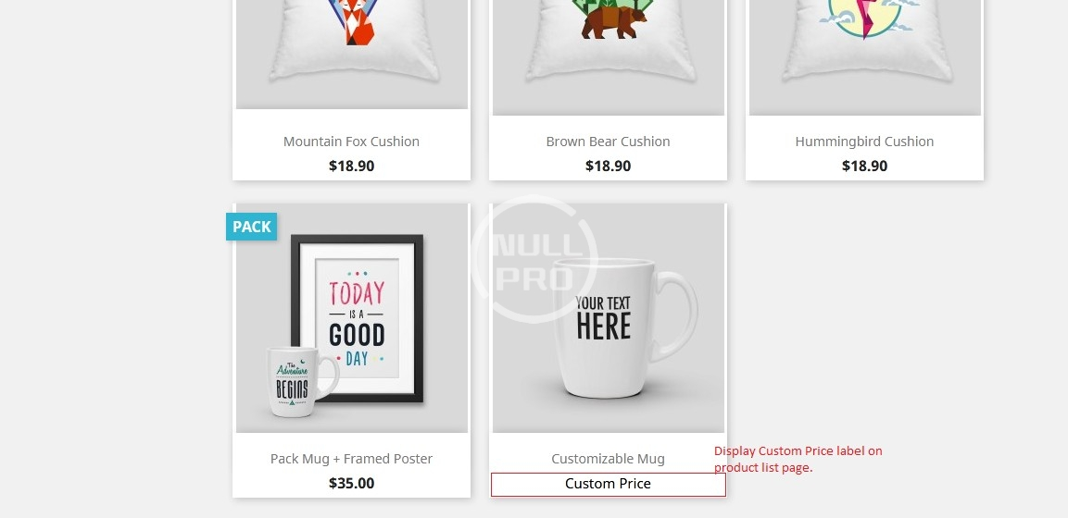1068x518 pixels.
Task: Open the Hummingbird Cushion product link
Action: tap(864, 142)
